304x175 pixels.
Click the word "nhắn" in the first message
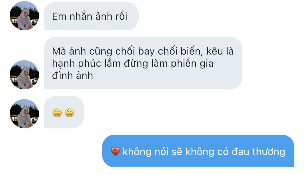click(81, 16)
